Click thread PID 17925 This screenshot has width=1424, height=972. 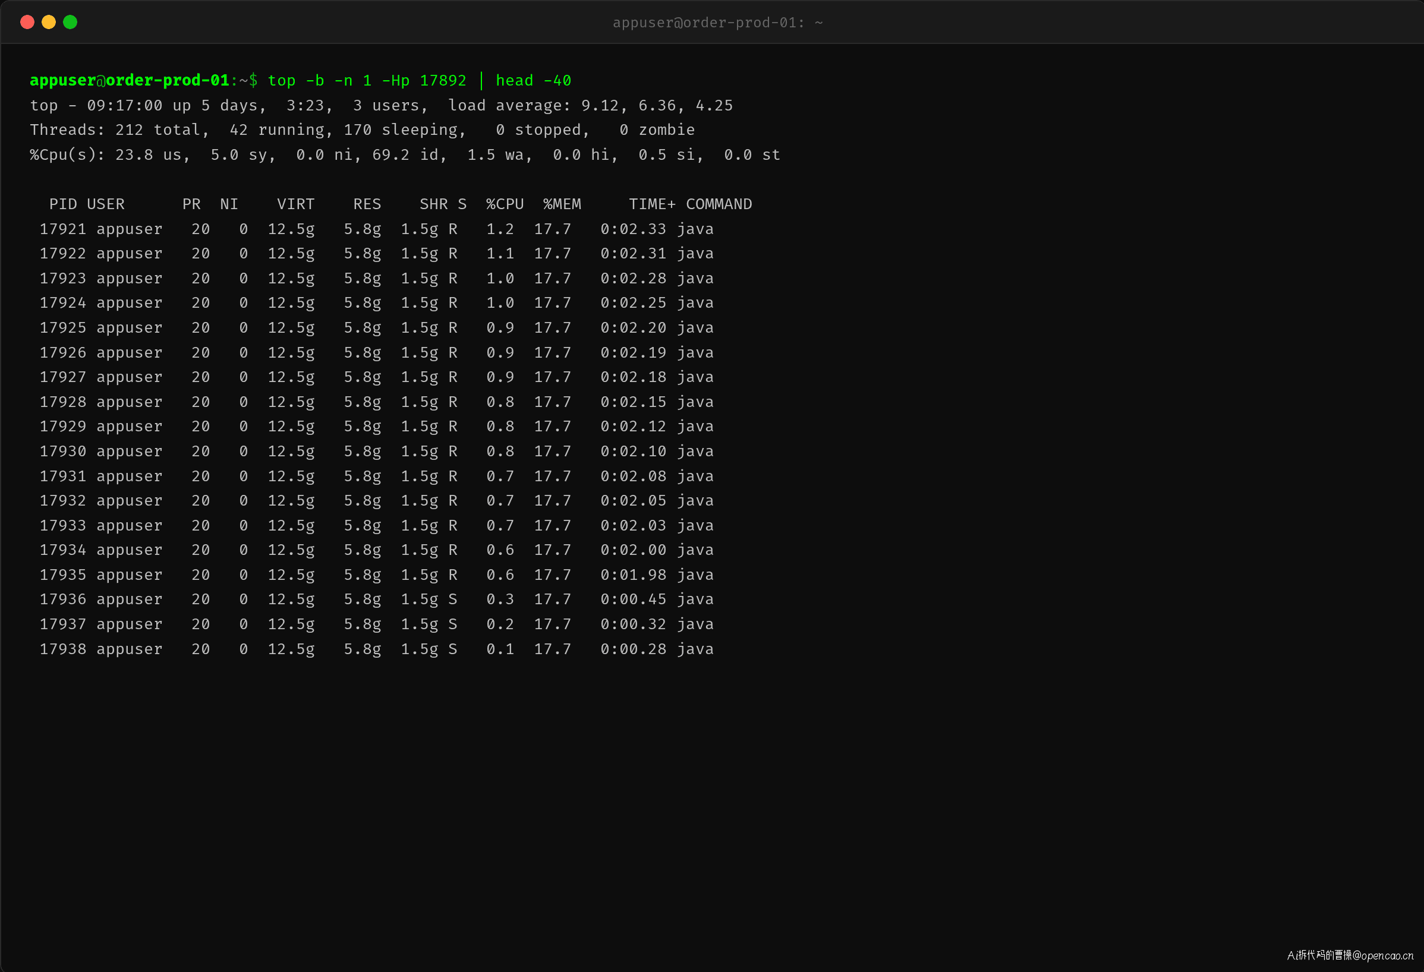pyautogui.click(x=63, y=328)
